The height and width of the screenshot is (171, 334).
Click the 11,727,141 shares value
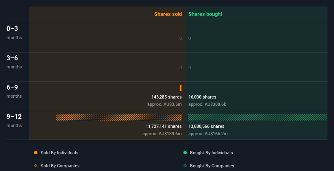coord(164,127)
